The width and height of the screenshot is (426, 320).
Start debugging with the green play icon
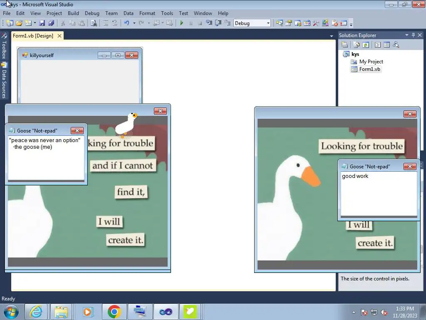coord(182,23)
